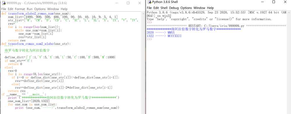This screenshot has height=114, width=291.
Task: Click the 'res=0' line
Action: point(13,71)
